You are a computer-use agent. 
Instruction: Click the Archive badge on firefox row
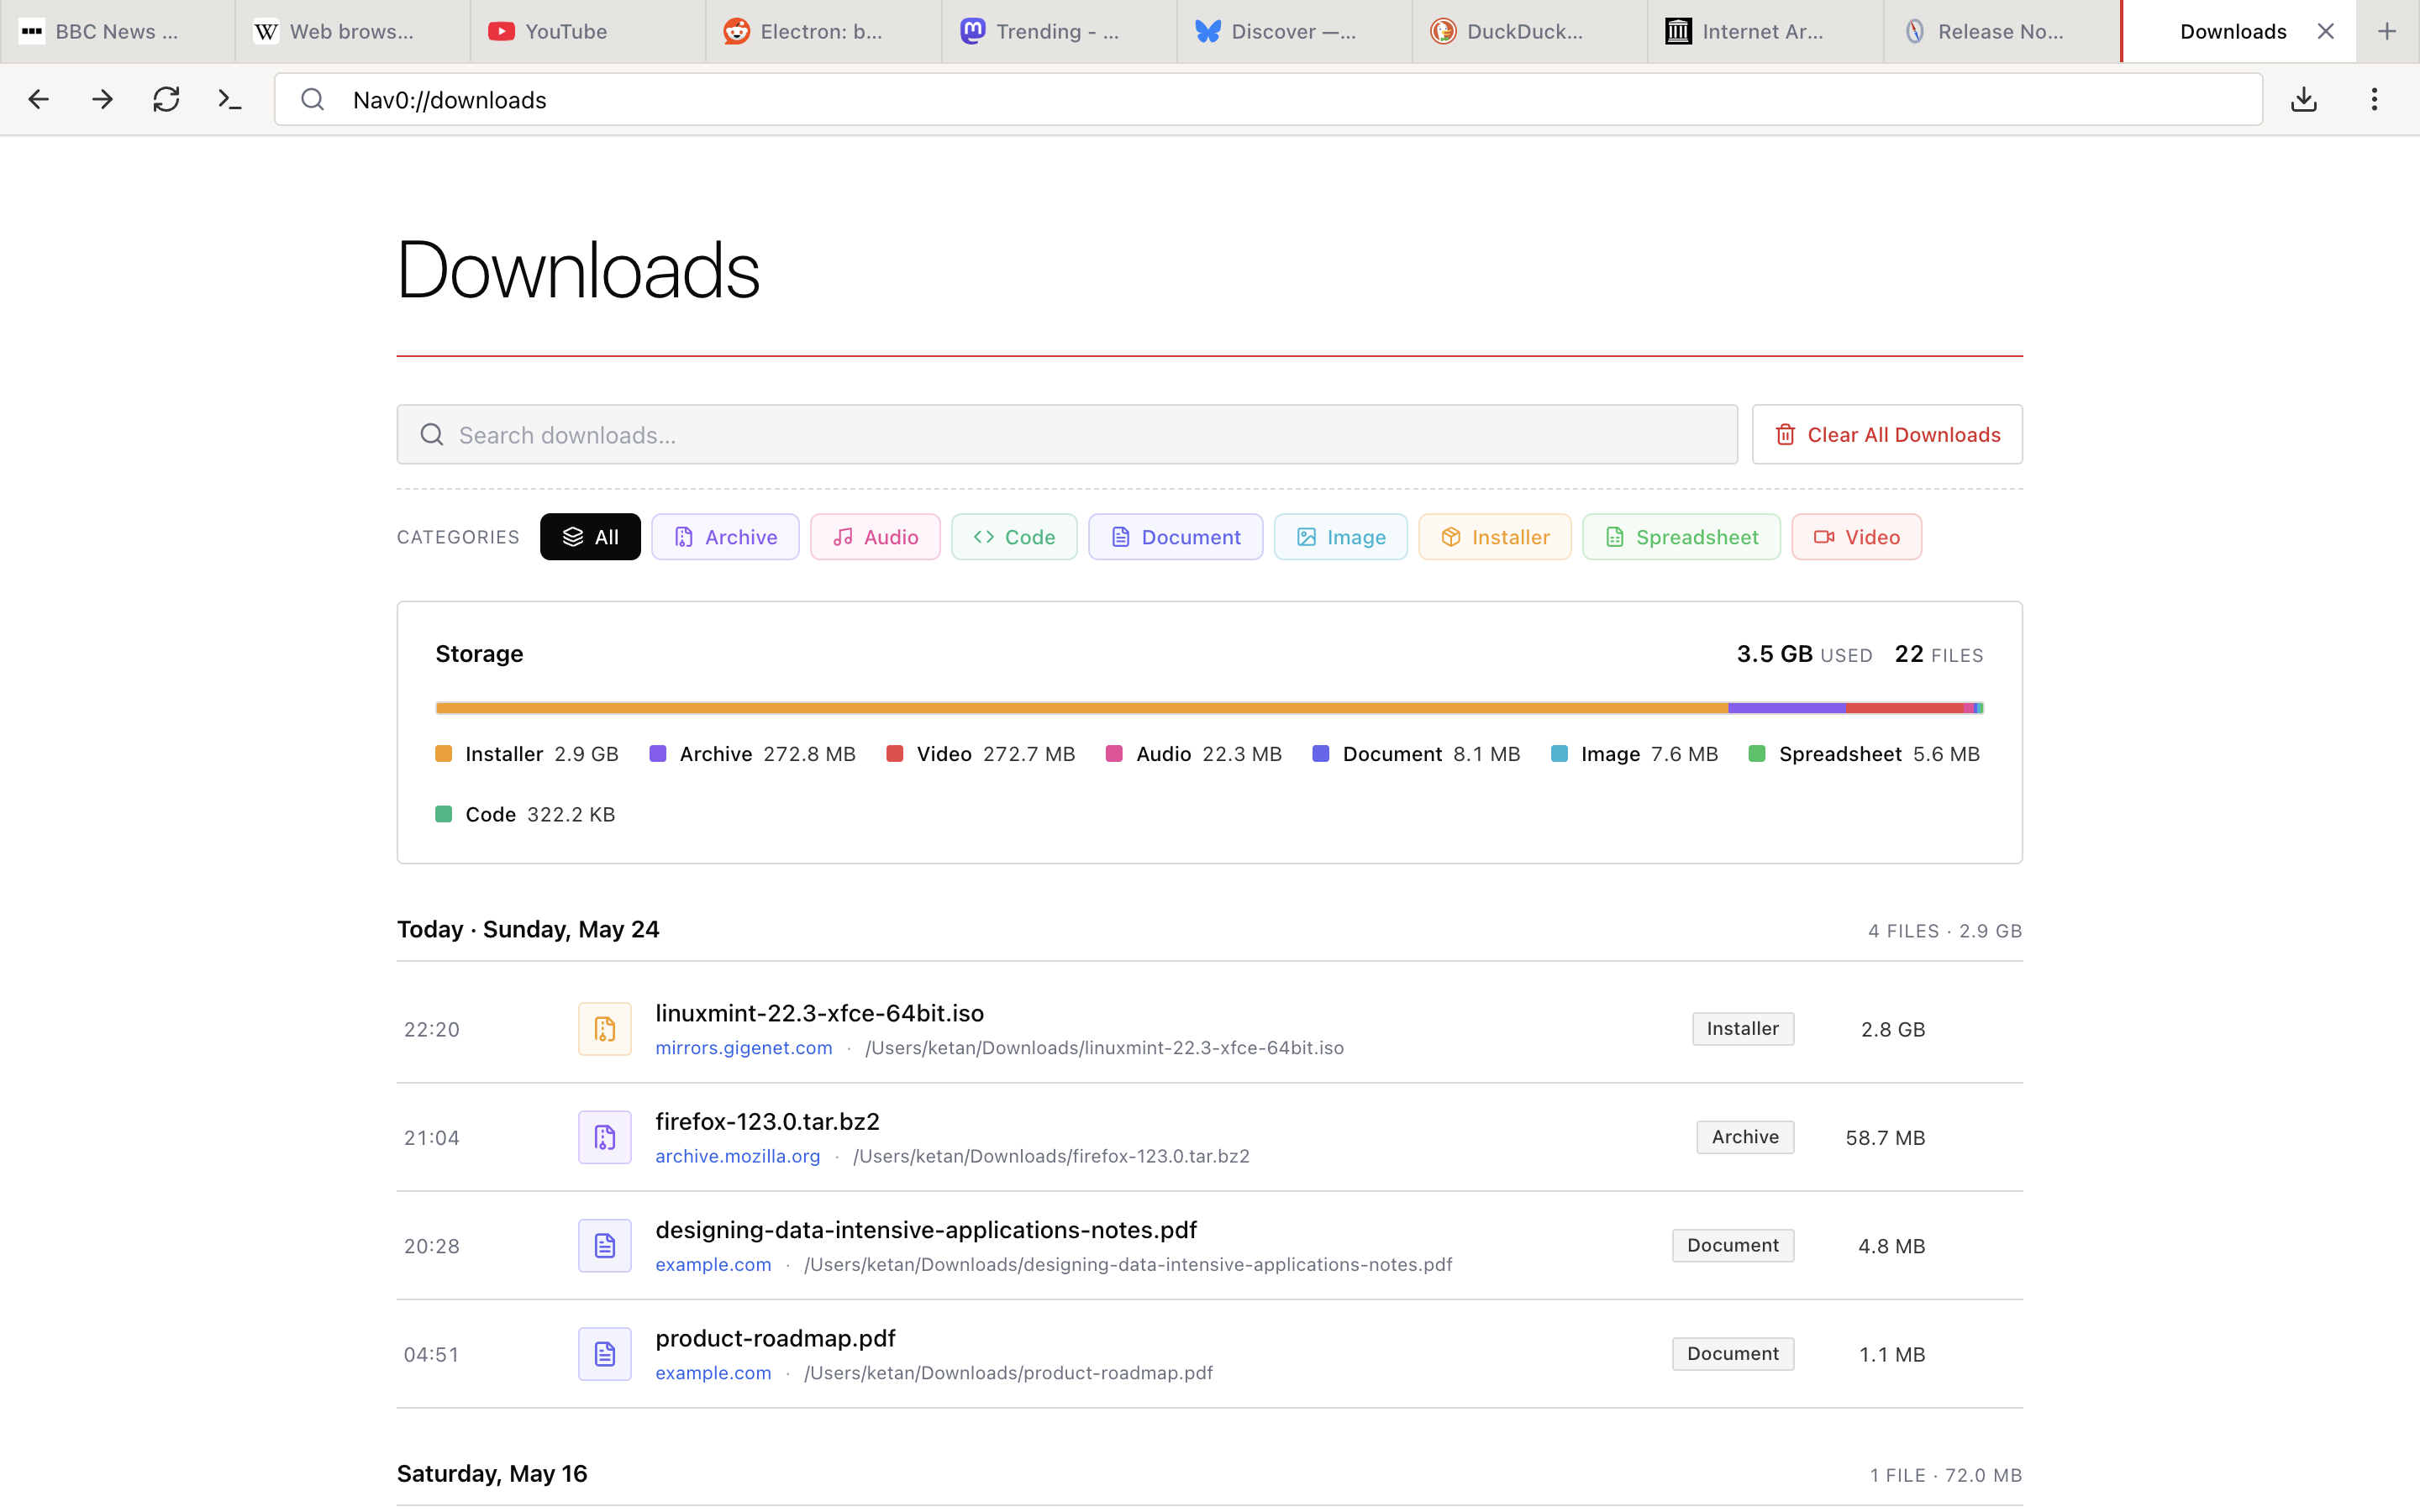[1745, 1137]
